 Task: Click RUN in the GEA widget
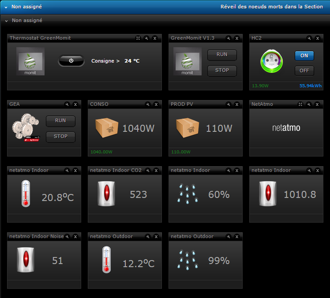click(60, 121)
